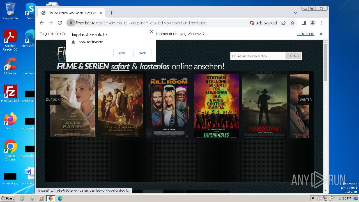Toggle the Chrome side panel icon
The image size is (359, 202).
click(x=303, y=23)
